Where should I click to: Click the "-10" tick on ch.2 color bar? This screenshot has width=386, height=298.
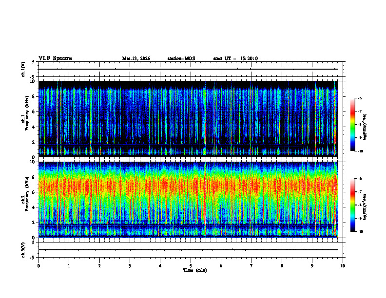(x=361, y=232)
